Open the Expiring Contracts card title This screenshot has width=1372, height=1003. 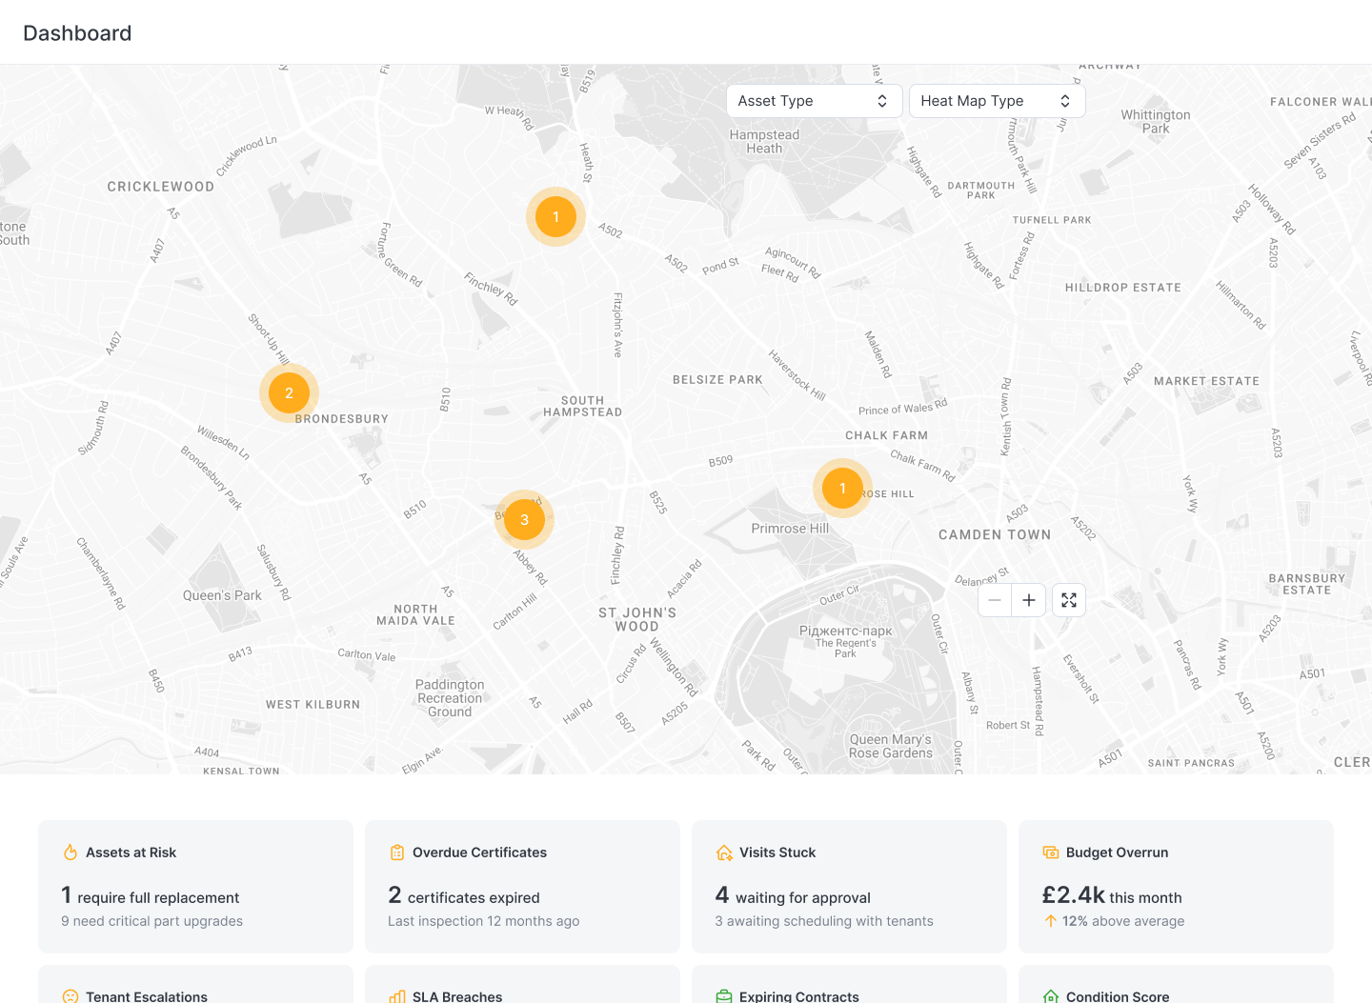799,996
